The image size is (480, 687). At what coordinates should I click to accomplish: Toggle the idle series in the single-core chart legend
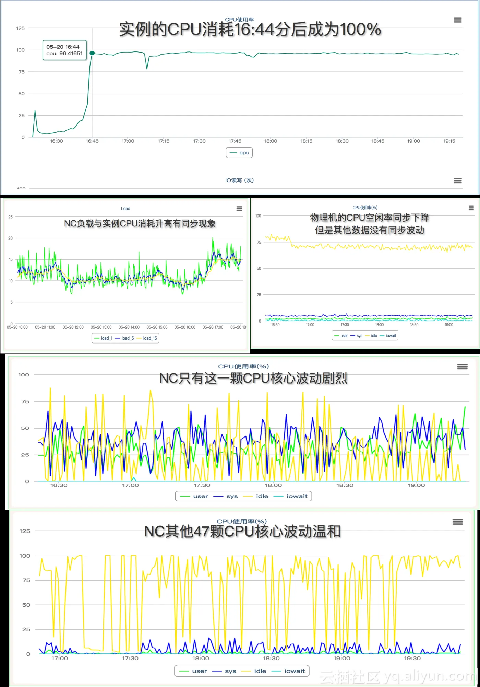coord(256,496)
